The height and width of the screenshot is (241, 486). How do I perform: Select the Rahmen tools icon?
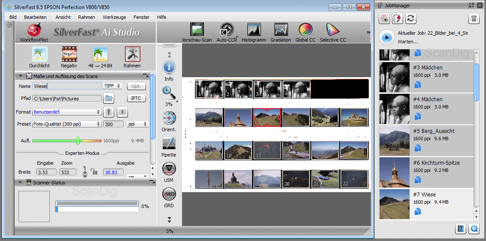point(132,54)
